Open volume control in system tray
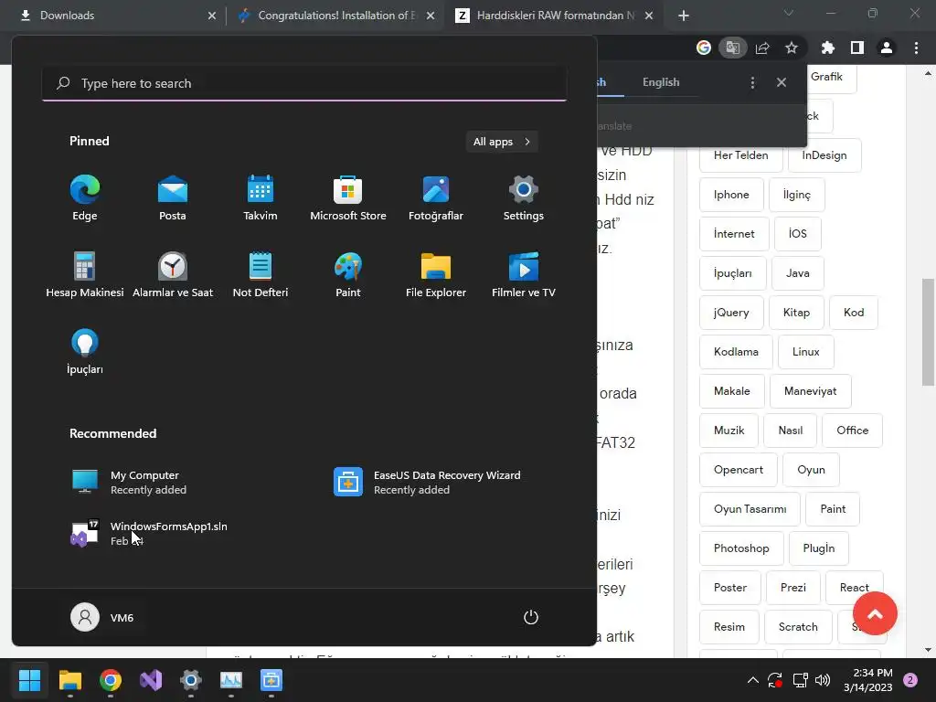The width and height of the screenshot is (936, 702). coord(823,680)
